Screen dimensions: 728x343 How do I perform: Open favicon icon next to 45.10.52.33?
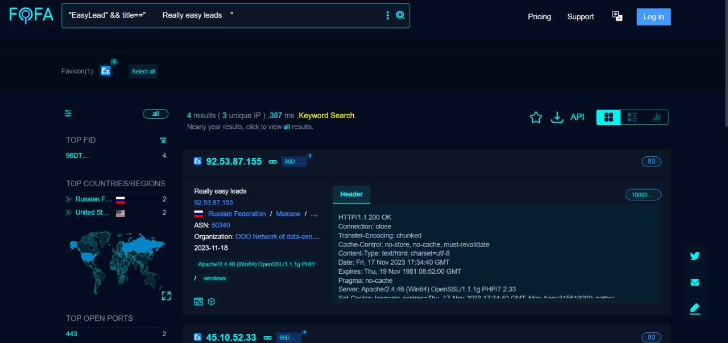tap(198, 337)
